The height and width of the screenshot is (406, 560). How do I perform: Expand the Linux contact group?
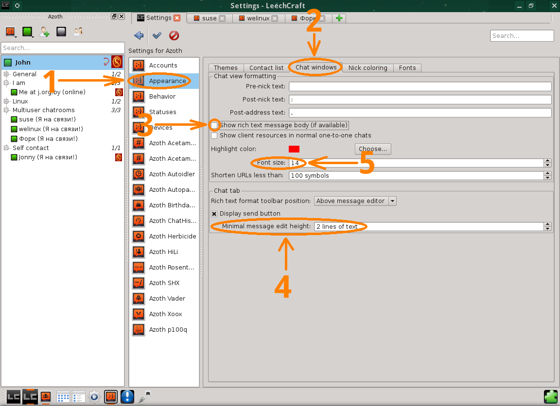coord(6,101)
